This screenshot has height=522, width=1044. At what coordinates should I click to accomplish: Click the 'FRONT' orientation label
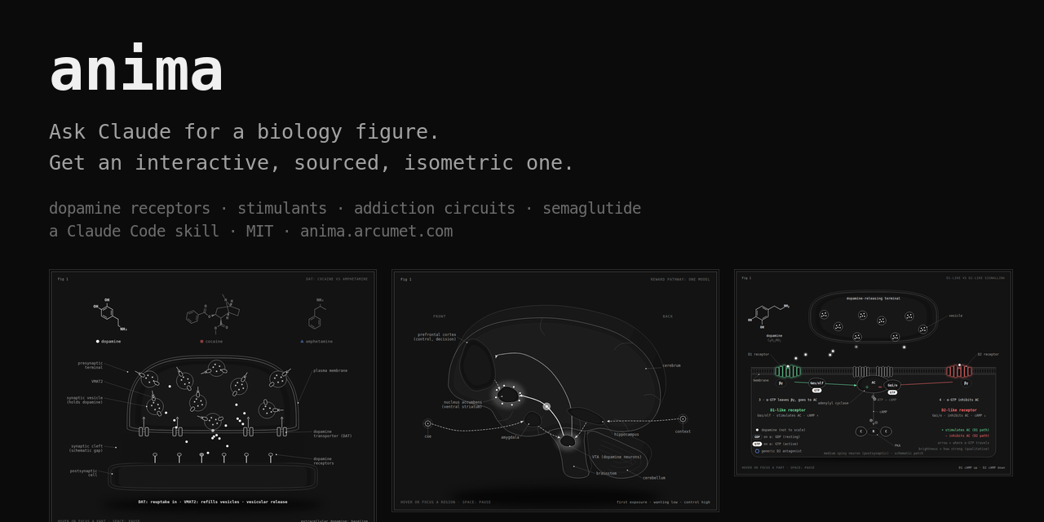coord(440,316)
